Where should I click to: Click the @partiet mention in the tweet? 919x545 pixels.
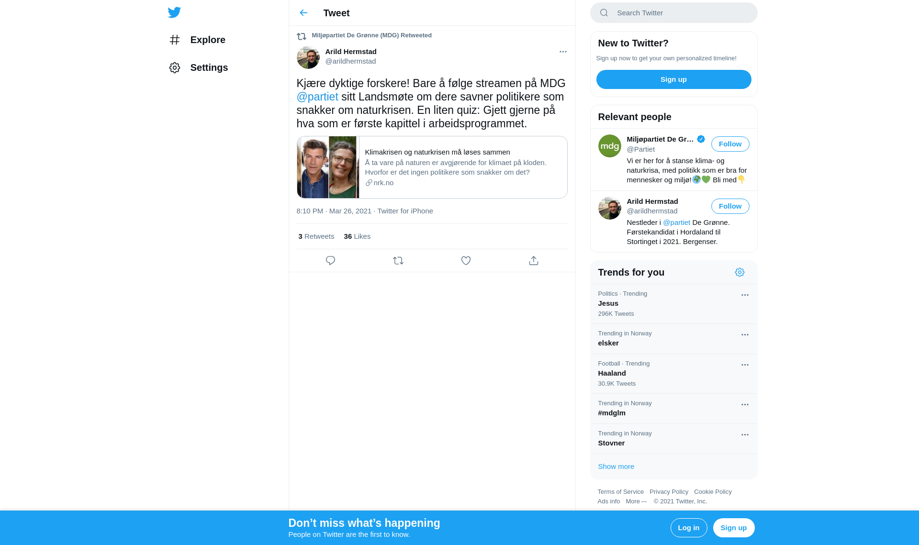pos(317,97)
